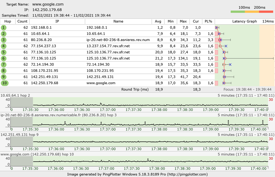Screen dimensions: 275x177
Task: Click the red legend color segment
Action: tap(266, 12)
